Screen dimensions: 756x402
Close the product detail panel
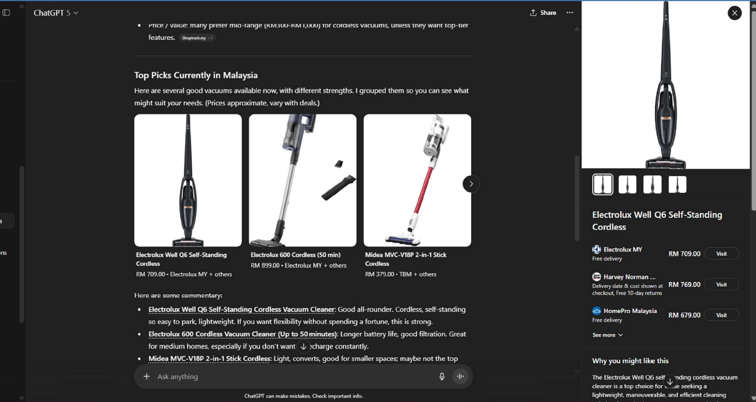click(x=735, y=13)
